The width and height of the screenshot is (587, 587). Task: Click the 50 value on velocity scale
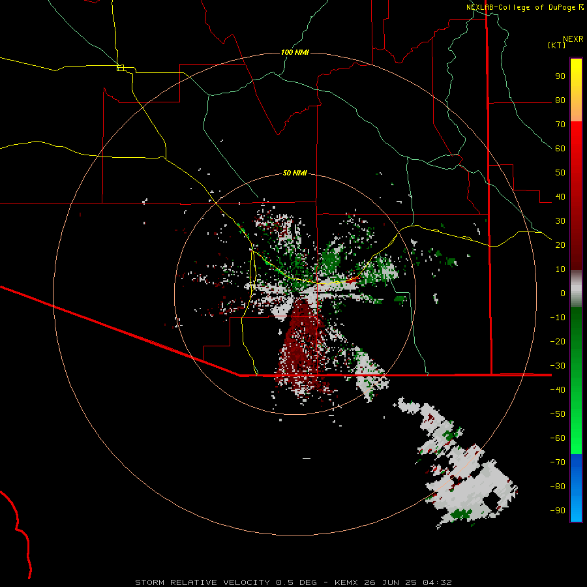pos(560,173)
